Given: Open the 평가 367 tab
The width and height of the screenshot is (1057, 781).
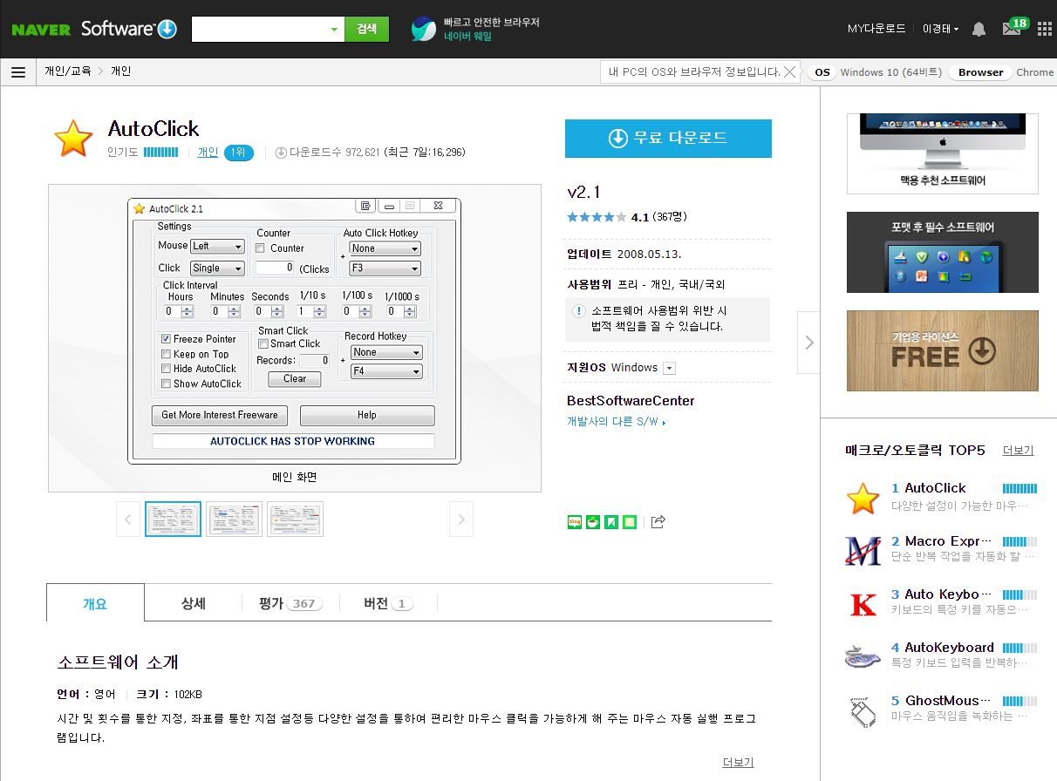Looking at the screenshot, I should (x=290, y=603).
